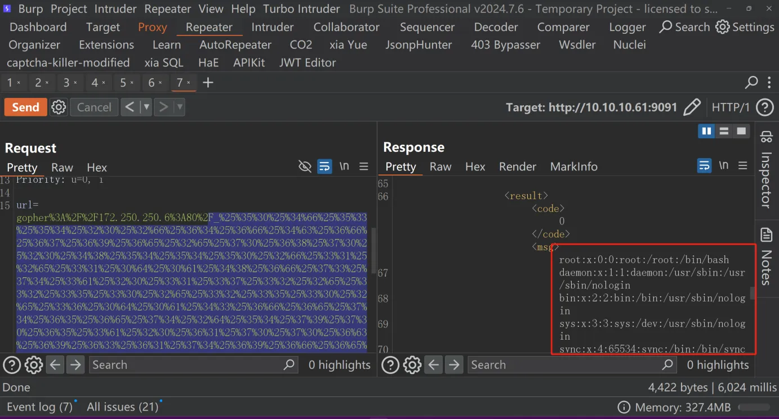Go to previous match in Request search
The image size is (779, 419).
55,365
